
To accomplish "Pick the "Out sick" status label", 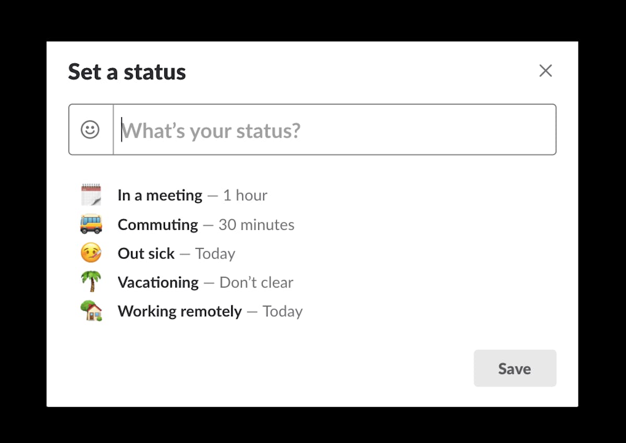I will pyautogui.click(x=146, y=254).
